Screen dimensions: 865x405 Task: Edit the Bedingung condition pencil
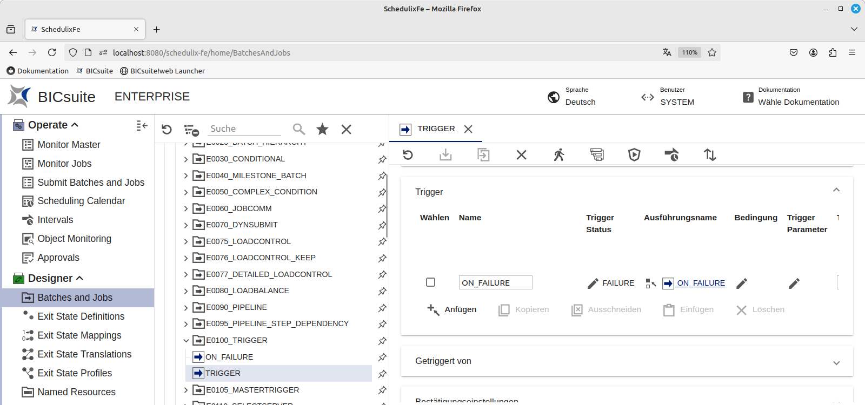click(x=742, y=283)
